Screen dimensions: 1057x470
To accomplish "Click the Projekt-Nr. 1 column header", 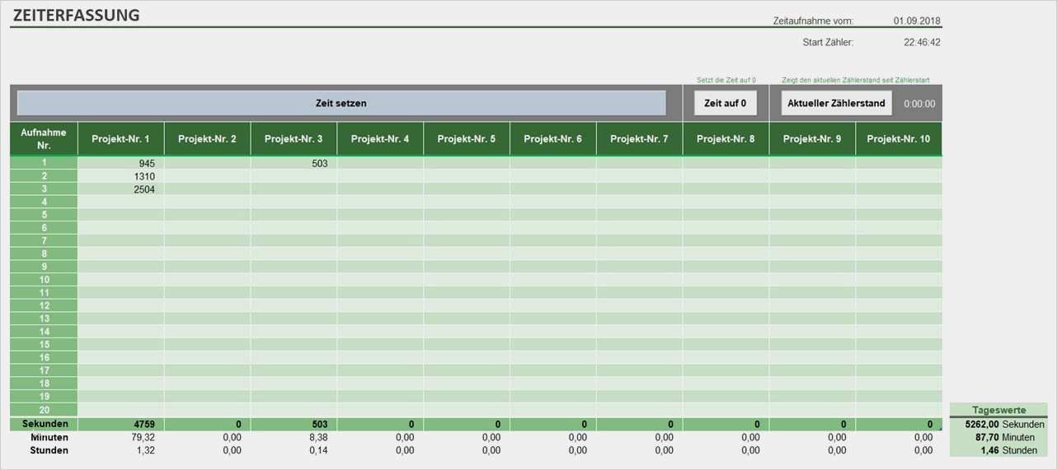I will (121, 139).
